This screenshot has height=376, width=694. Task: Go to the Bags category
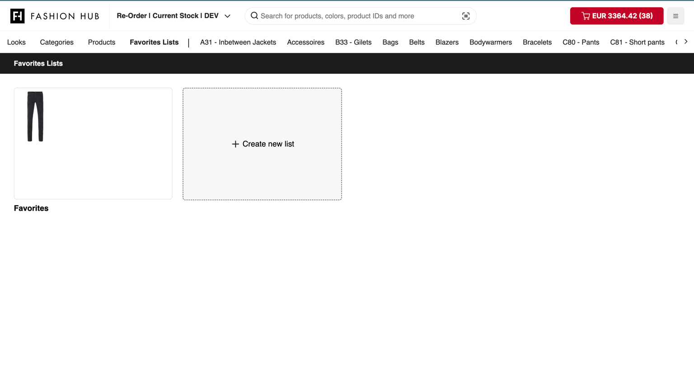coord(390,42)
